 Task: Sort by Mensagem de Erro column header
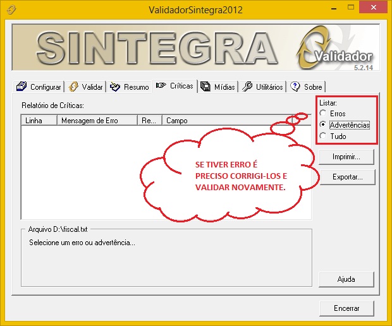pos(96,120)
